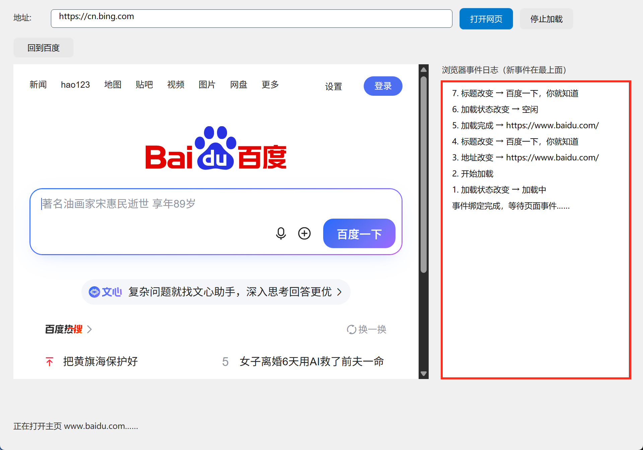The height and width of the screenshot is (450, 643).
Task: Click the 文心 assistant logo icon
Action: pos(94,292)
